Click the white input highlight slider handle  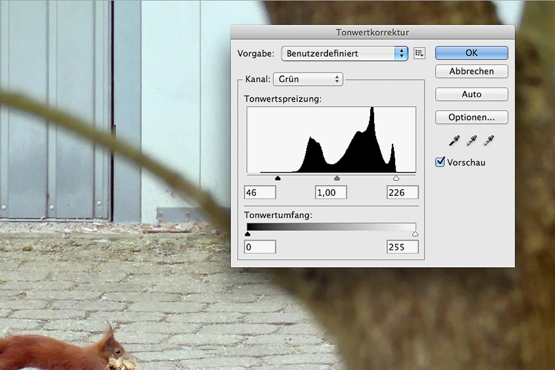[x=396, y=178]
